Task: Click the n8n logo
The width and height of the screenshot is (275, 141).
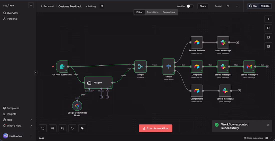Action: point(8,5)
